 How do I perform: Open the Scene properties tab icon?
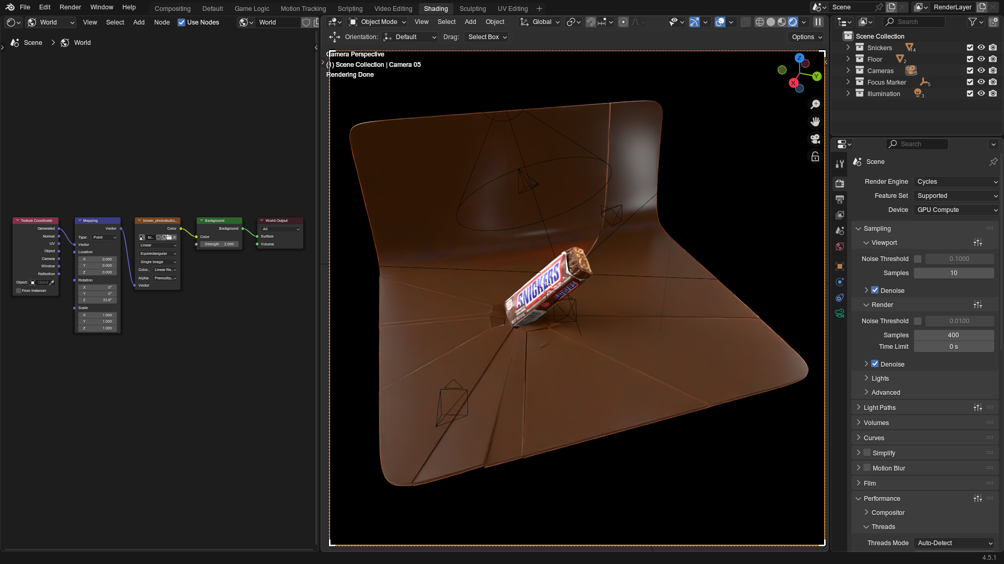[x=840, y=231]
